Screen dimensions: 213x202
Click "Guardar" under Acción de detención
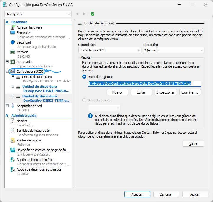click(23, 174)
